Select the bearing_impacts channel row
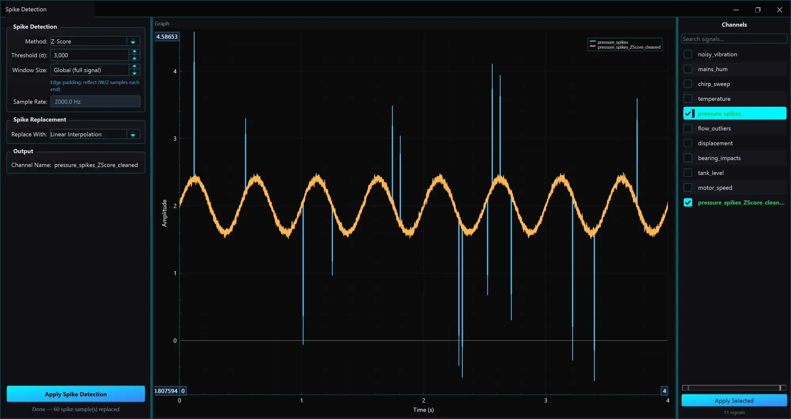The image size is (791, 419). 734,158
